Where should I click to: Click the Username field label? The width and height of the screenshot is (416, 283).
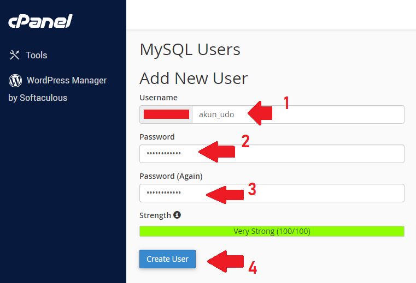(x=159, y=98)
